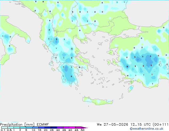Click the 15–20 mm legend swatch
169x131 pixels.
click(x=41, y=128)
